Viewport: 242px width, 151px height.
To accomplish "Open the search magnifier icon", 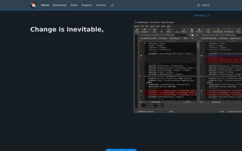I will (112, 5).
